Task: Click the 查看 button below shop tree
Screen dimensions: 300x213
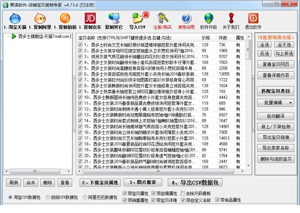Action: point(65,182)
